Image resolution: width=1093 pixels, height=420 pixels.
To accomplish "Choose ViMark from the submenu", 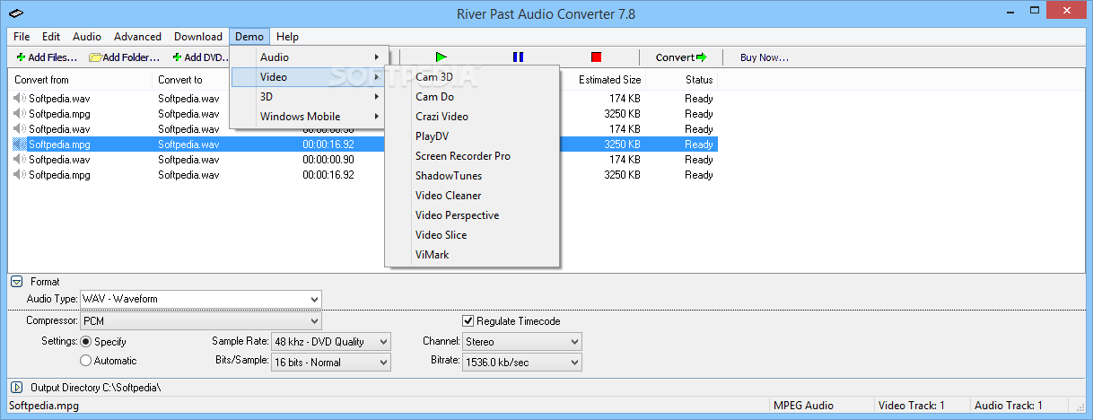I will (472, 255).
